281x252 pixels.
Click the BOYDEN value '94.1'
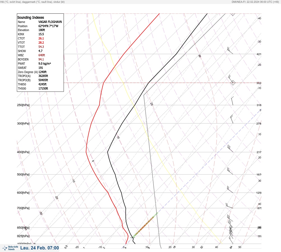(41, 59)
